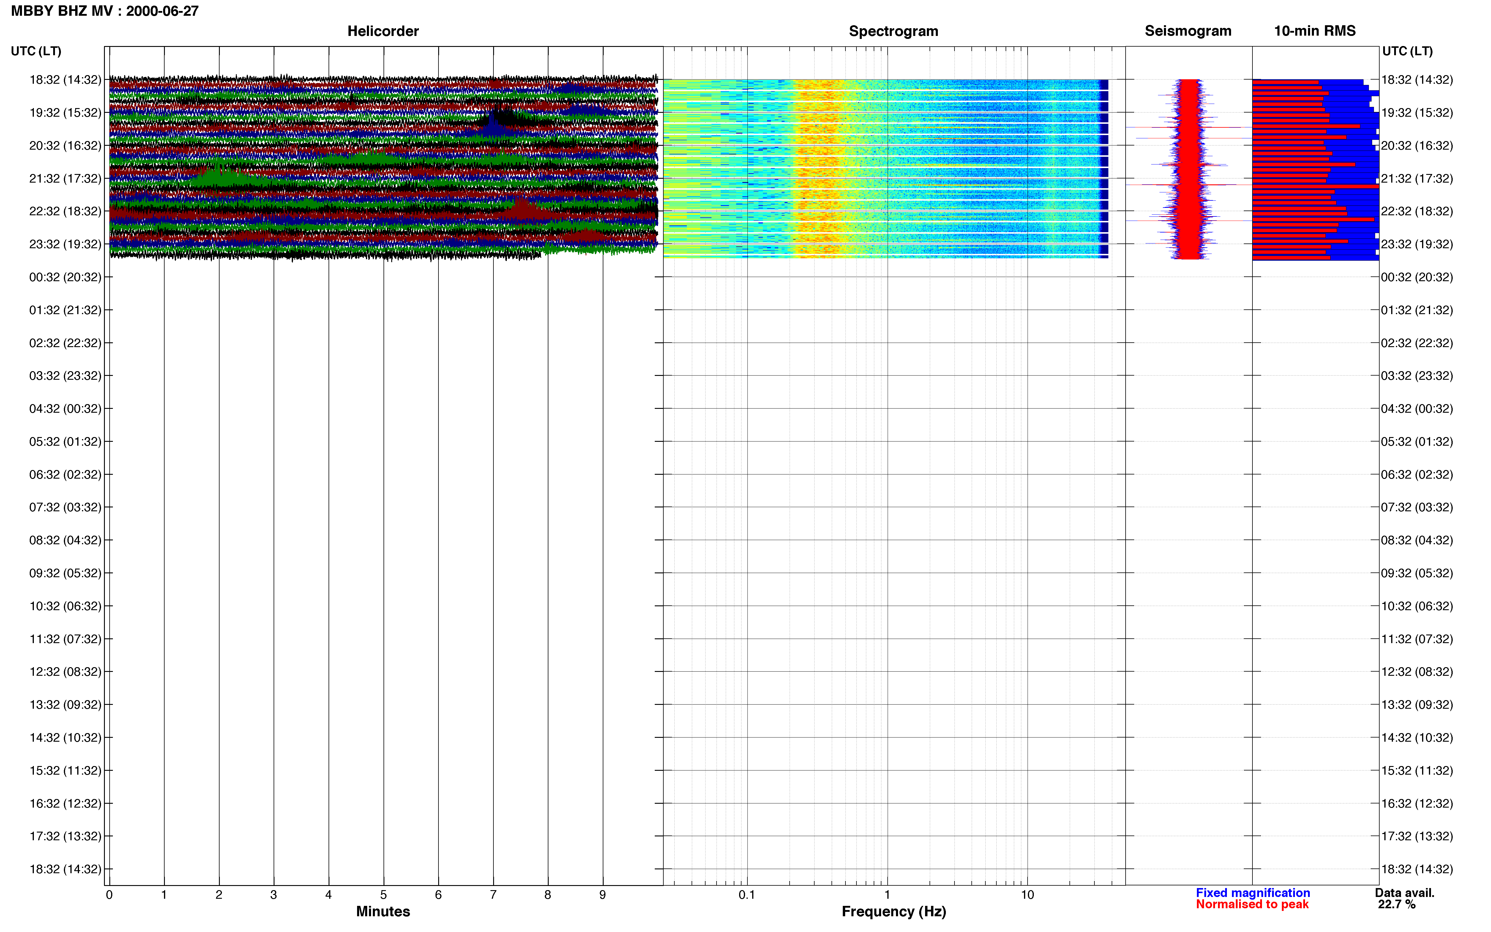Screen dimensions: 1491x932
Task: Select the left 15:32 (11:32) time label
Action: pos(65,770)
